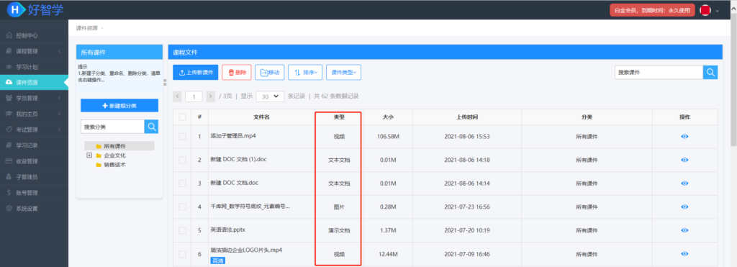Expand the 我的主页 sidebar menu
Image resolution: width=737 pixels, height=267 pixels.
(x=60, y=114)
